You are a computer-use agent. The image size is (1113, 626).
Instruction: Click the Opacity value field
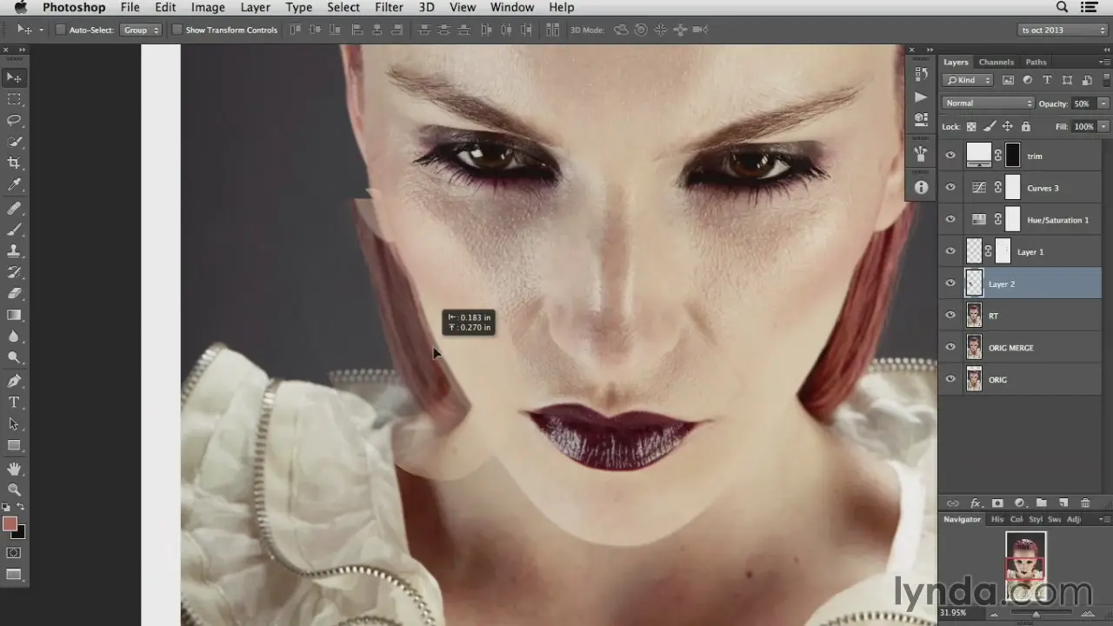pos(1082,103)
